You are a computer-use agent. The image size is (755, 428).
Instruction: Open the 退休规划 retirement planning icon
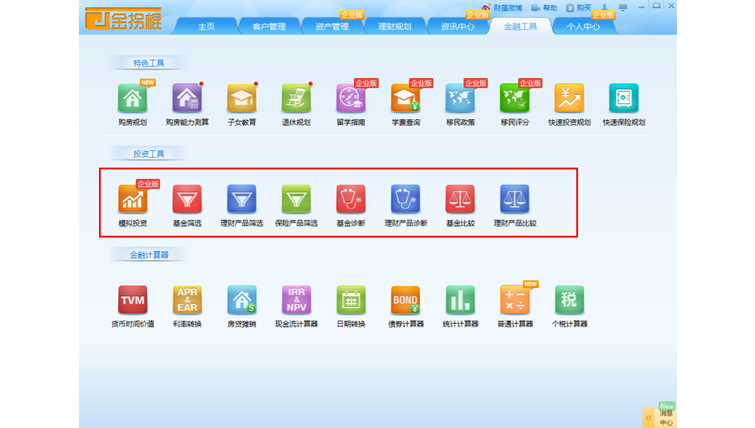296,99
